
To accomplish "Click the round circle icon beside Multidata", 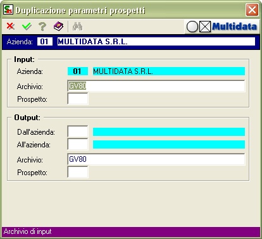I will (x=192, y=27).
